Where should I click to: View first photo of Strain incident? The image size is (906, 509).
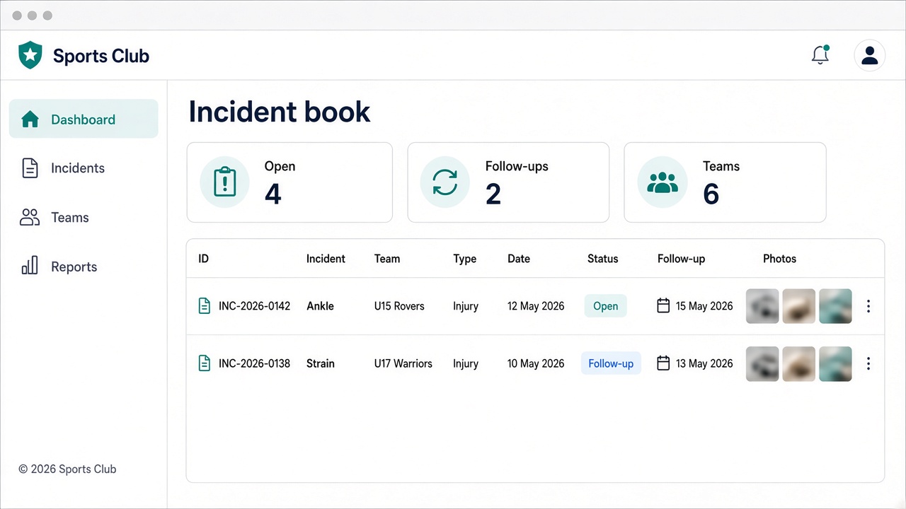[762, 364]
